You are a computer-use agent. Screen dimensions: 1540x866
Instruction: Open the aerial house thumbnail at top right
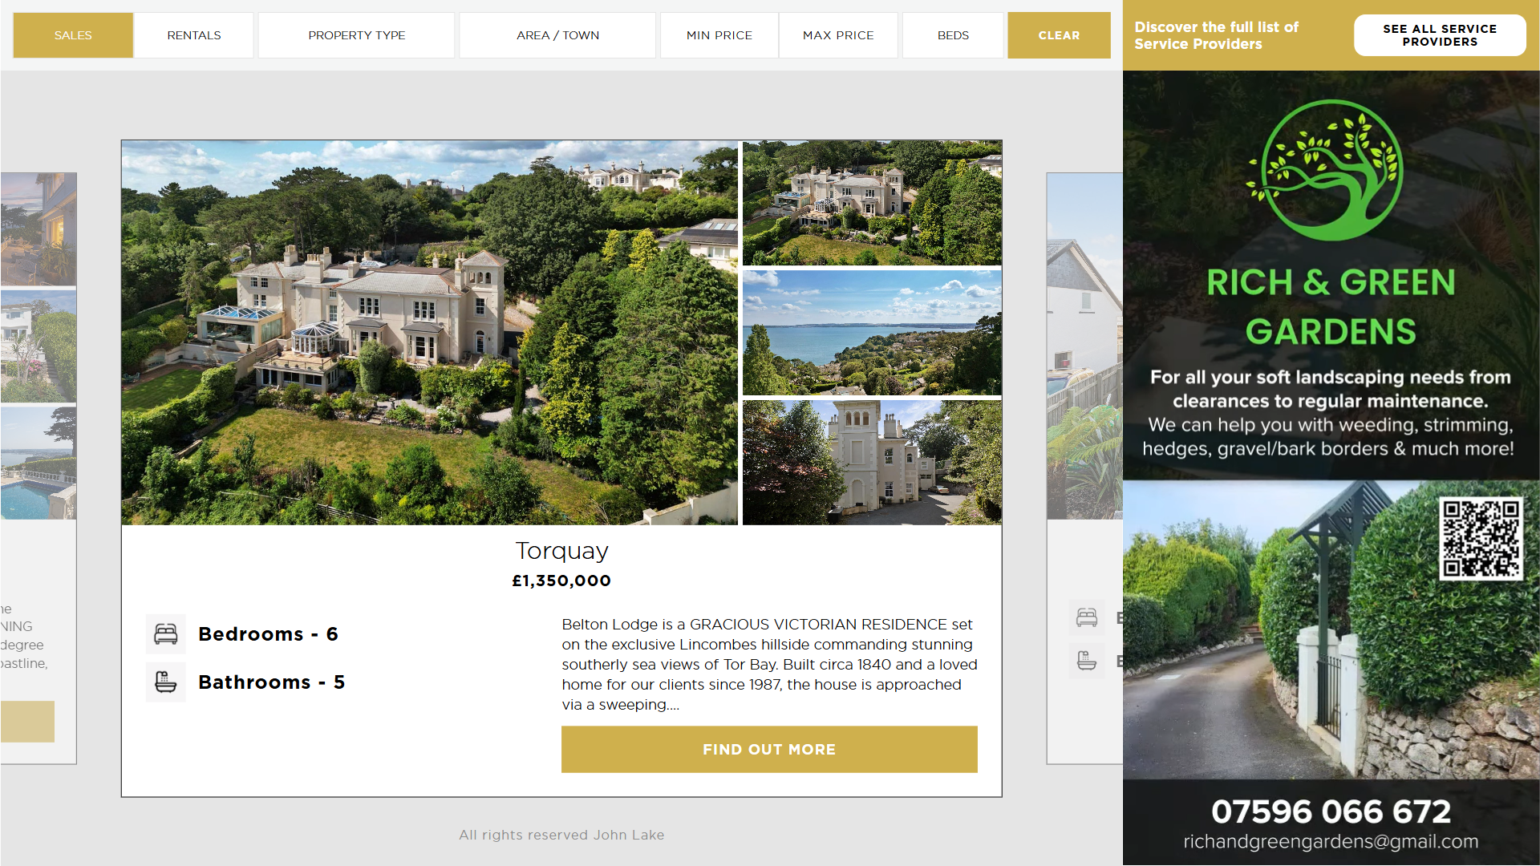pos(872,203)
